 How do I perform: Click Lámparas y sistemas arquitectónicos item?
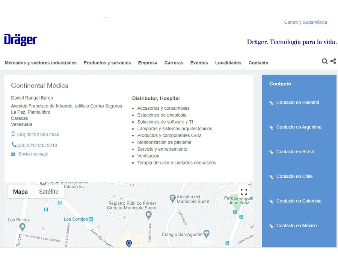pos(175,129)
